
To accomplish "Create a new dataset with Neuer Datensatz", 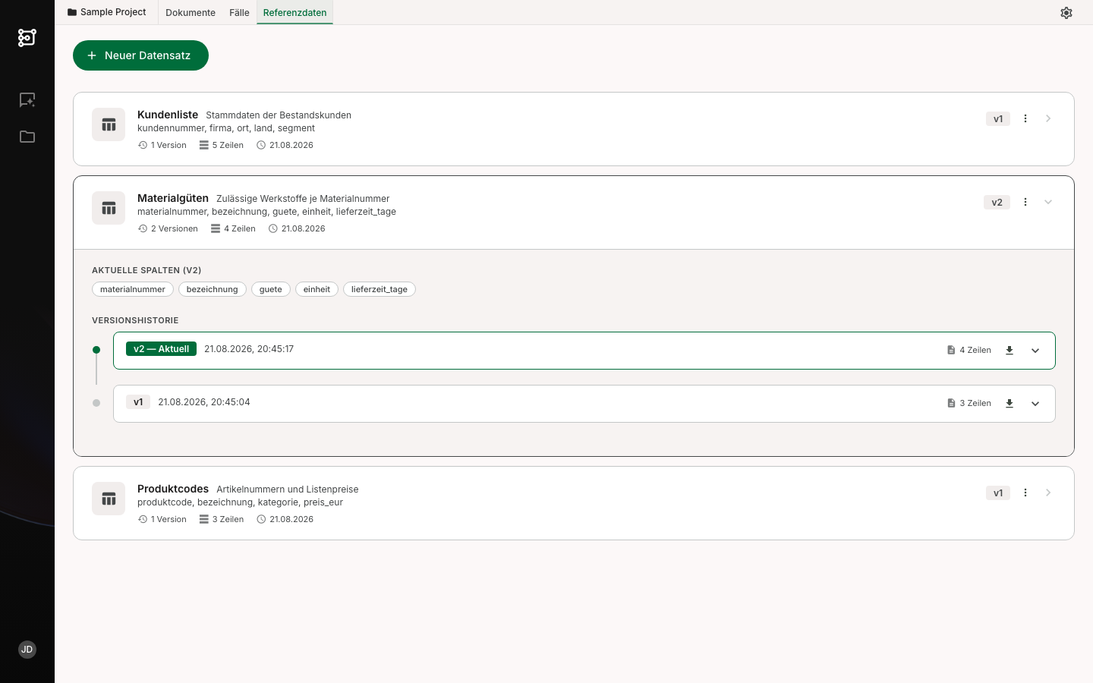I will pos(140,55).
